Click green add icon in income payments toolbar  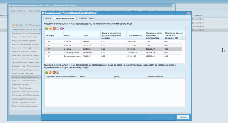pos(47,29)
